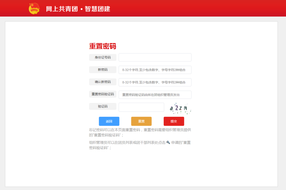Submit the form with red 提交 button
Image resolution: width=286 pixels, height=190 pixels.
(174, 121)
